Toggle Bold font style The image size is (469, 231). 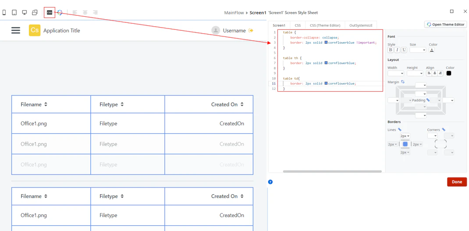391,50
